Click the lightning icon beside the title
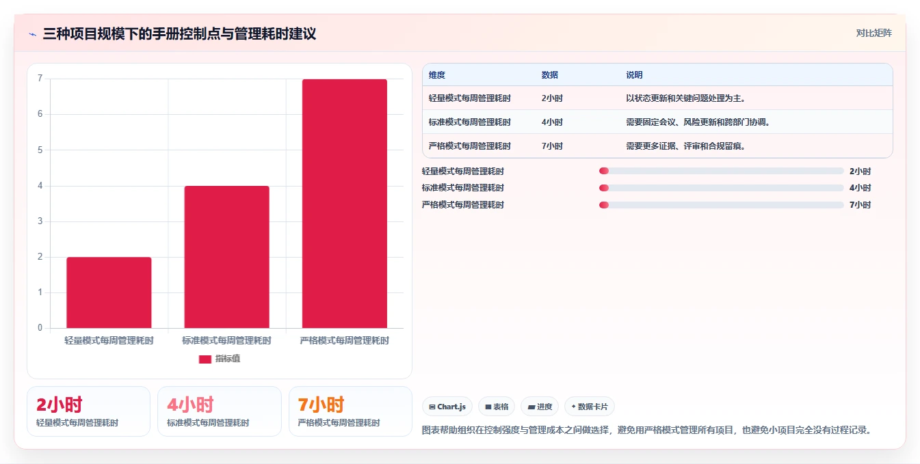Viewport: 920px width, 464px height. click(x=32, y=34)
